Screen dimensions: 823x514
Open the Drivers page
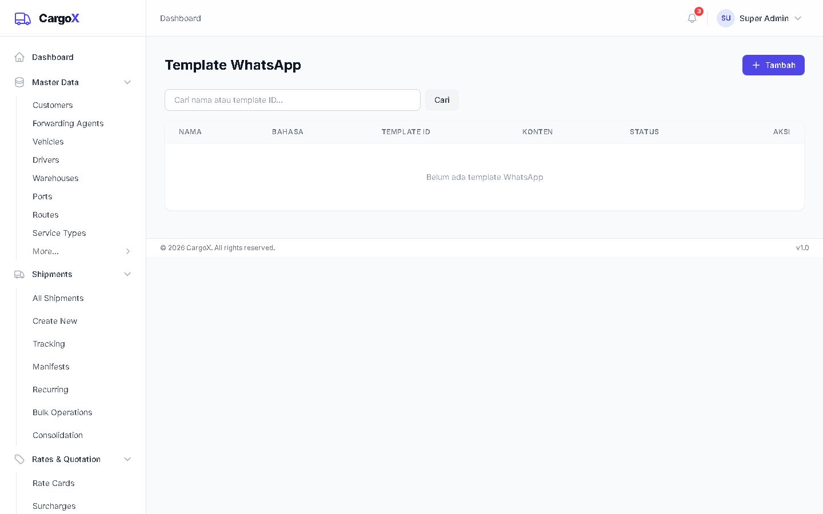click(46, 160)
